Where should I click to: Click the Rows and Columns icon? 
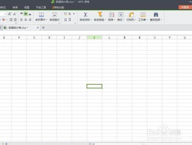coord(131,15)
